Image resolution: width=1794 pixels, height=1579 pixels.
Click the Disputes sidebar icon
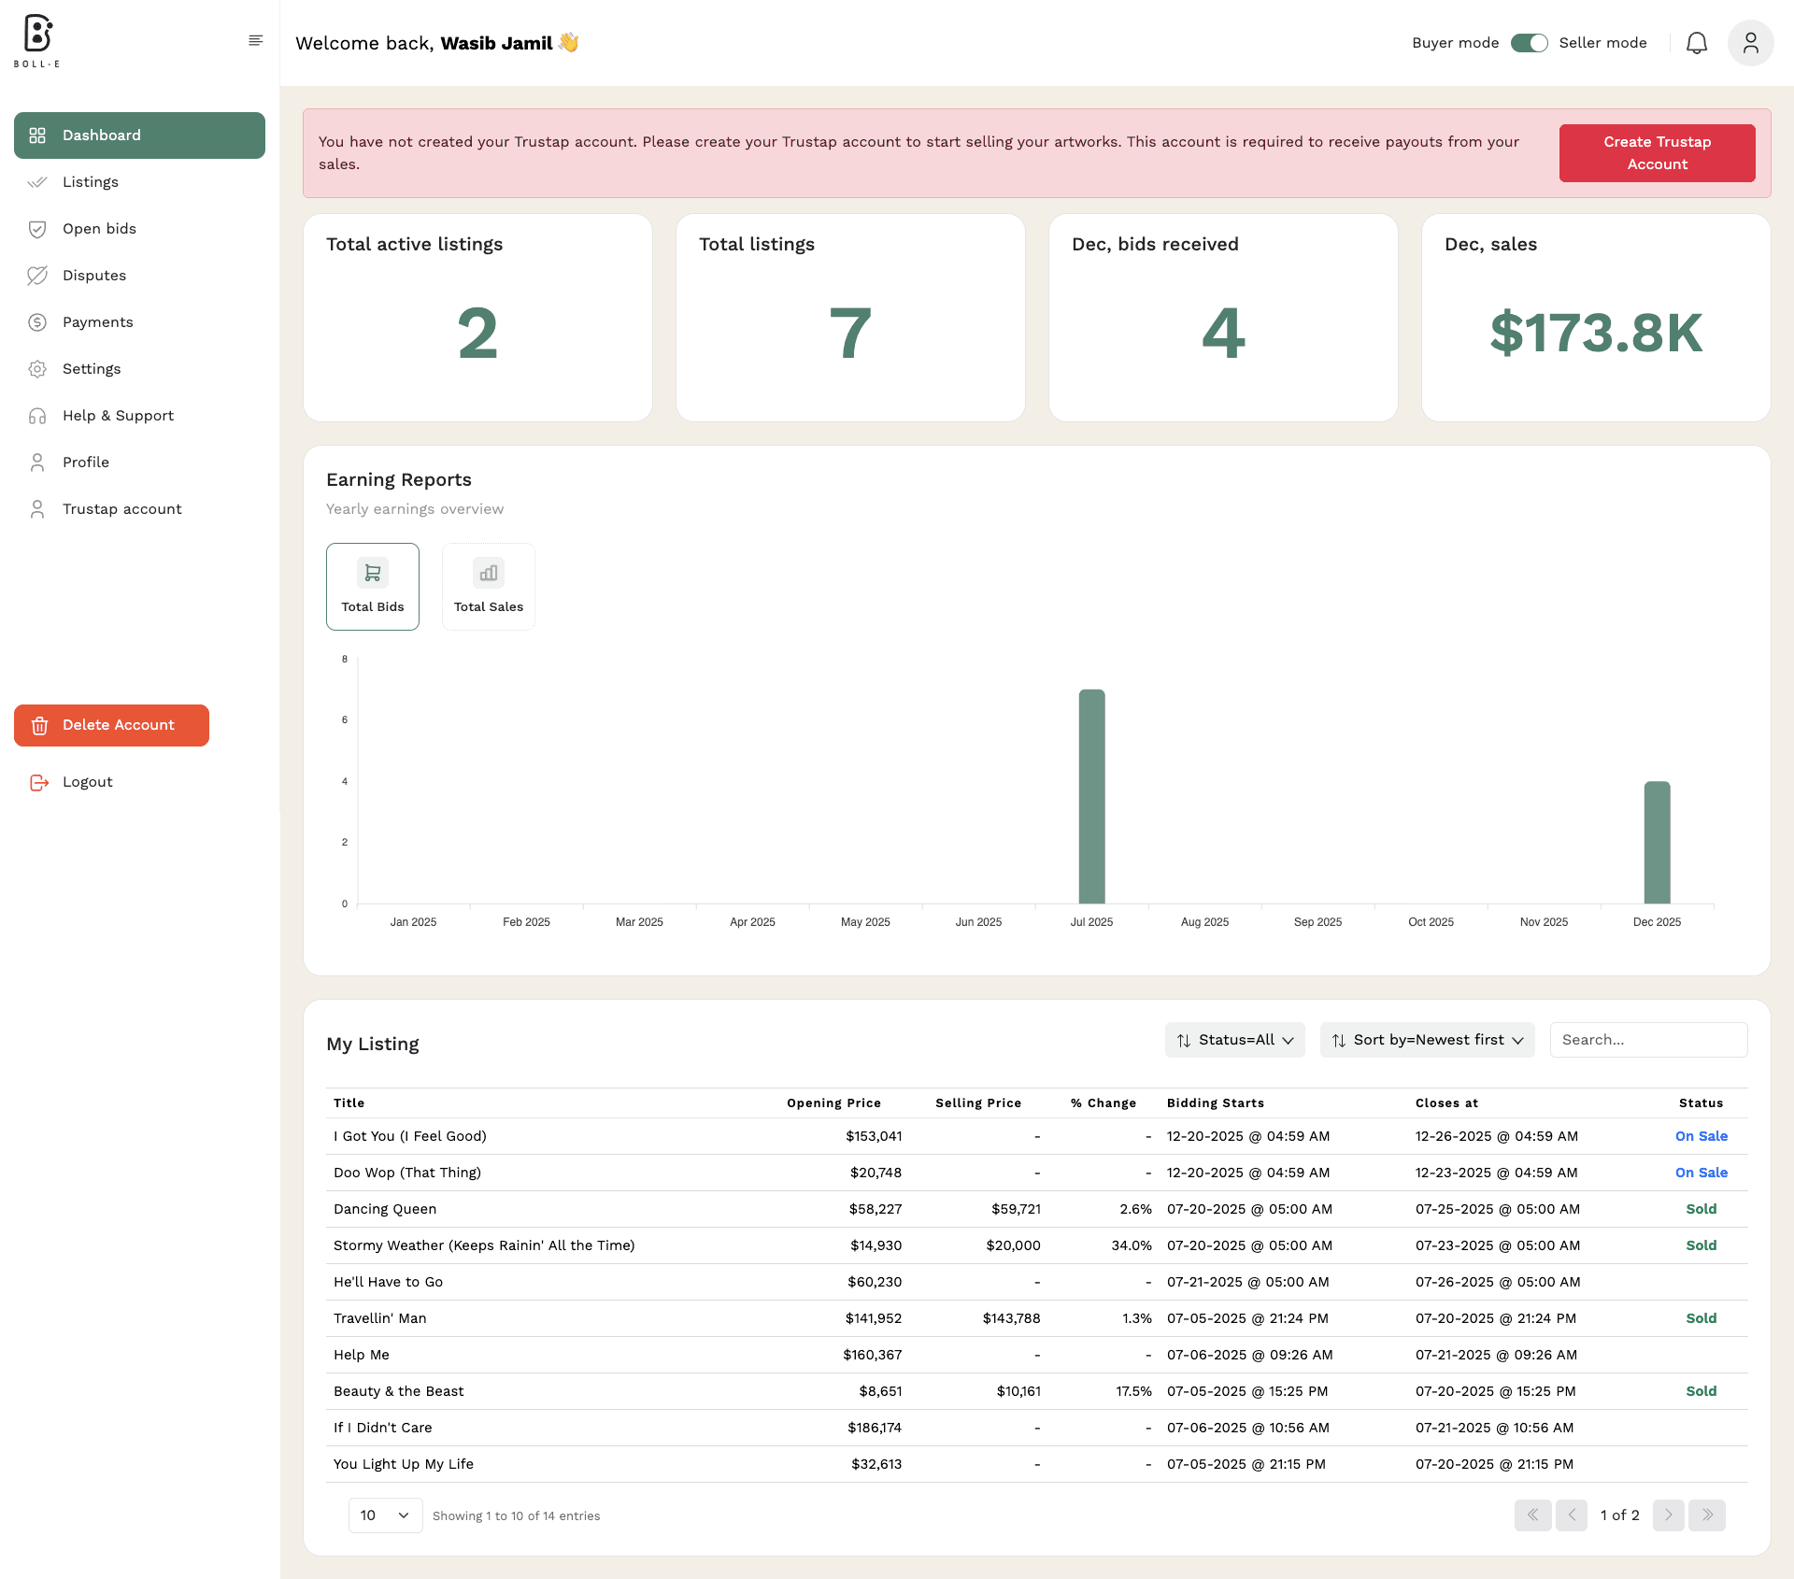(37, 276)
